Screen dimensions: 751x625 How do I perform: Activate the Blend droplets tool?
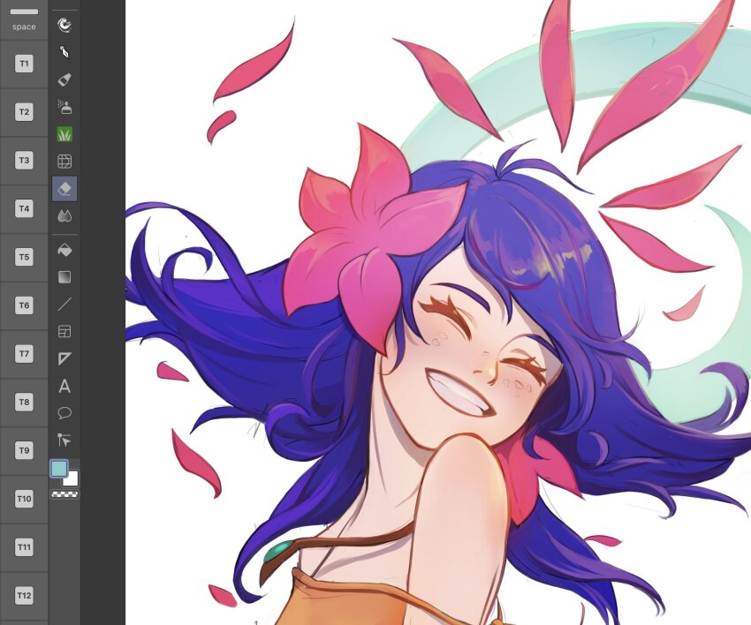[64, 215]
